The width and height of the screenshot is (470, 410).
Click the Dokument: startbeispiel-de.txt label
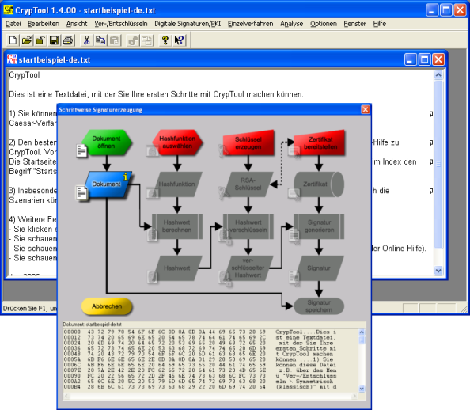[x=92, y=325]
